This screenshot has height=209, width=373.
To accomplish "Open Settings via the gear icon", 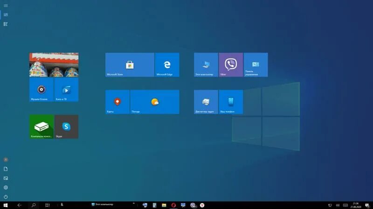I will (6, 188).
